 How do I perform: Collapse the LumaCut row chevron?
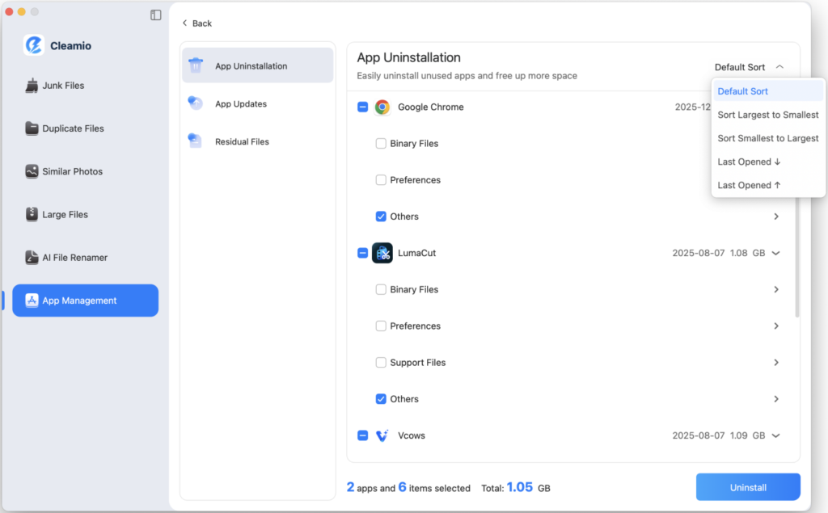point(776,254)
